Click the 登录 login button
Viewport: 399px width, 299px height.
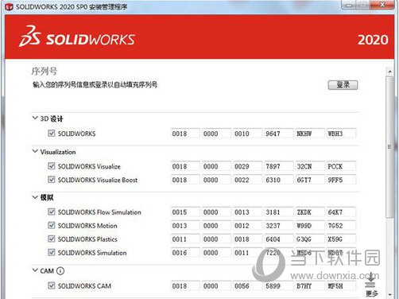(x=343, y=85)
